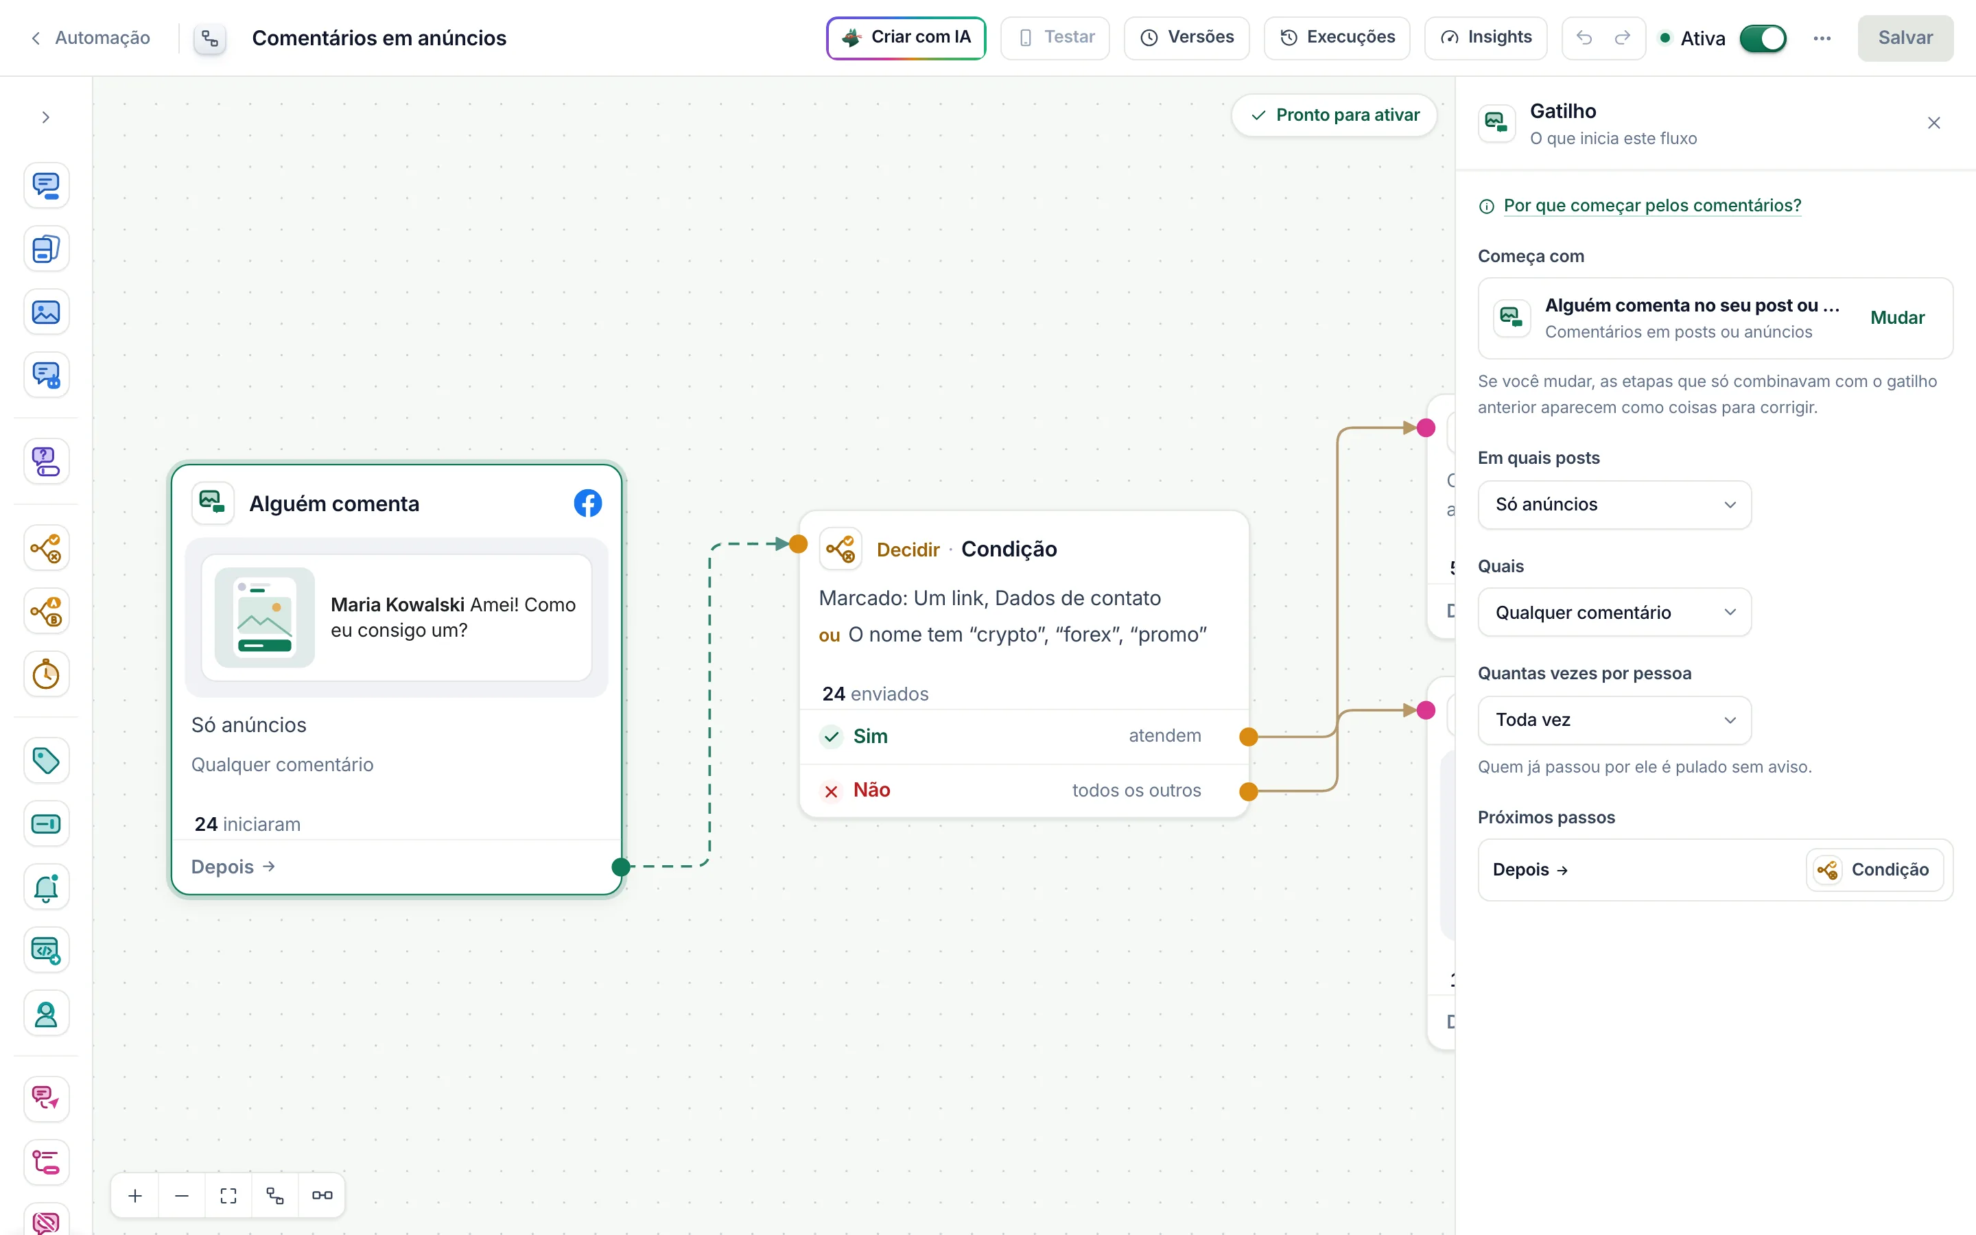This screenshot has height=1235, width=1976.
Task: Expand the left sidebar with the chevron
Action: click(46, 117)
